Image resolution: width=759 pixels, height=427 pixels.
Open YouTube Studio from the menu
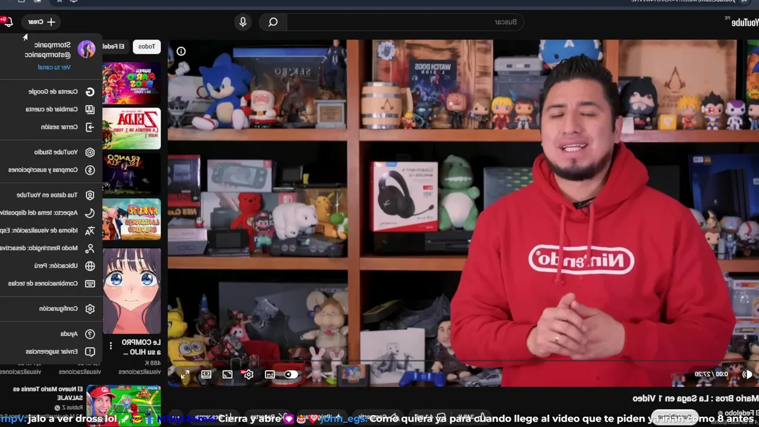pyautogui.click(x=50, y=152)
